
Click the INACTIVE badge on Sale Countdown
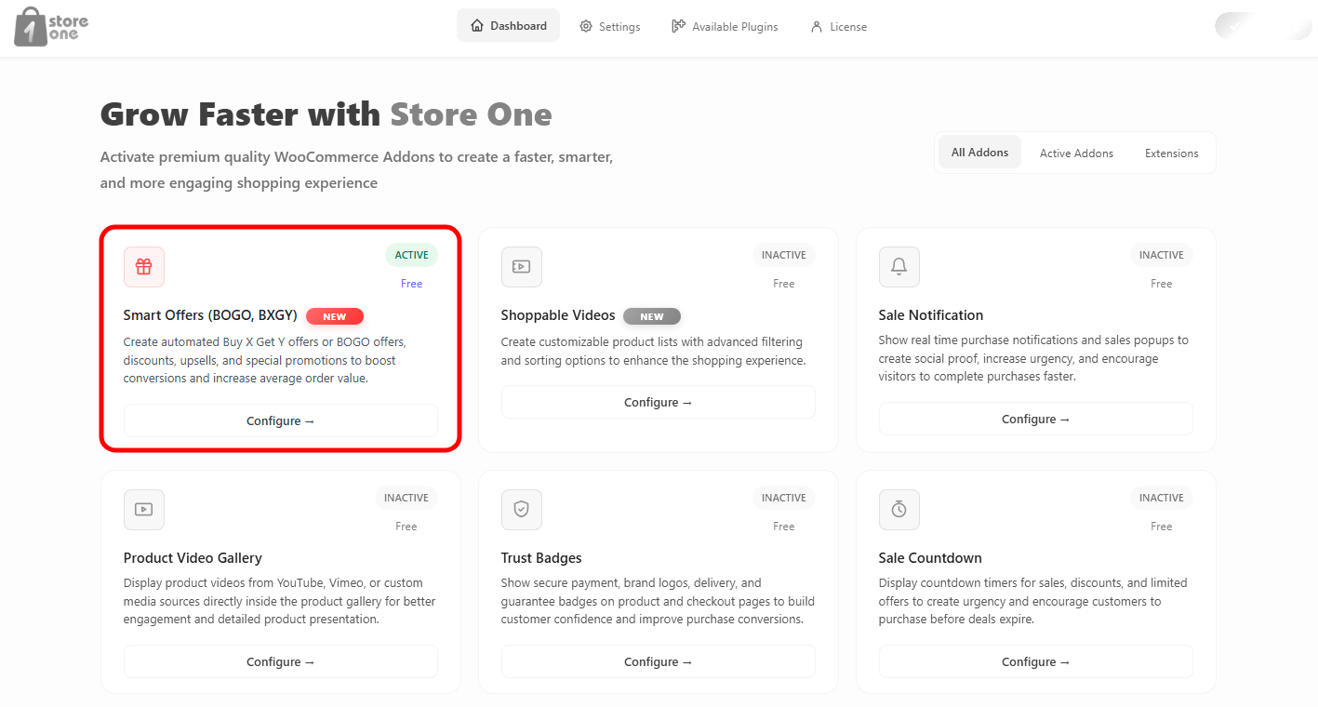[1162, 498]
